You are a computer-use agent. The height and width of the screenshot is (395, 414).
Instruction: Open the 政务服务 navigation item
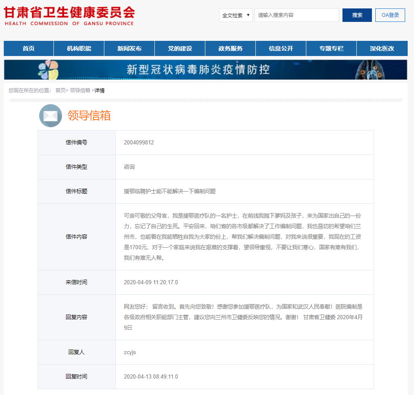[x=230, y=48]
